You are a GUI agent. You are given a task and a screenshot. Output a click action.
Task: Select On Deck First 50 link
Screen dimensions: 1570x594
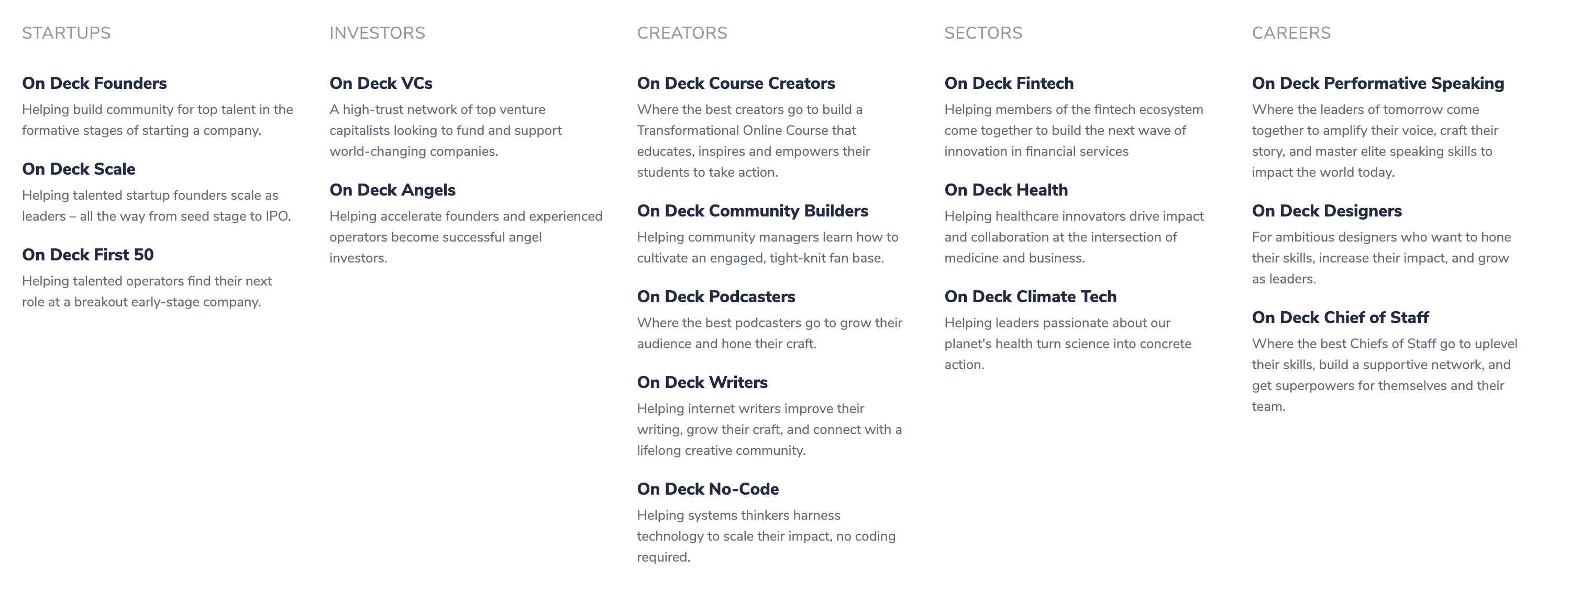point(88,255)
